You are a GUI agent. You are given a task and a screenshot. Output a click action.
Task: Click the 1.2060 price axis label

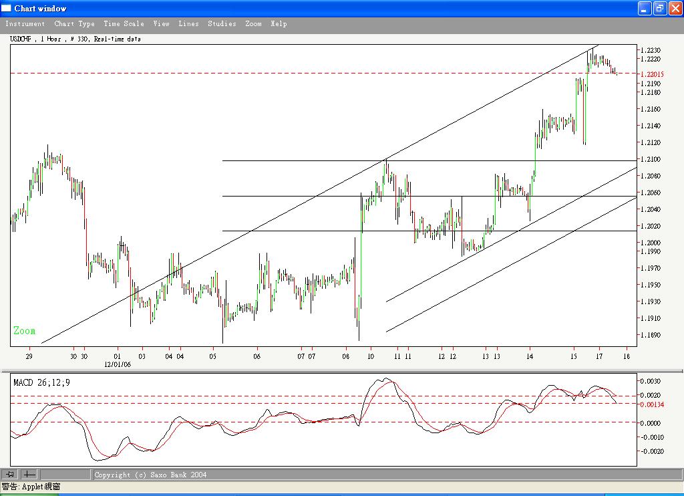(x=651, y=193)
